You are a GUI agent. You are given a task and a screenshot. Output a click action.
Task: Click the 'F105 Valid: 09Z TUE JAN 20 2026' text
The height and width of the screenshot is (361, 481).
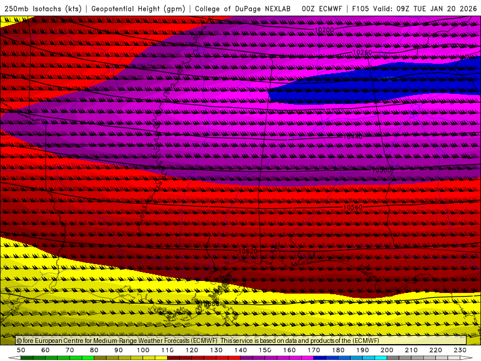(x=414, y=8)
